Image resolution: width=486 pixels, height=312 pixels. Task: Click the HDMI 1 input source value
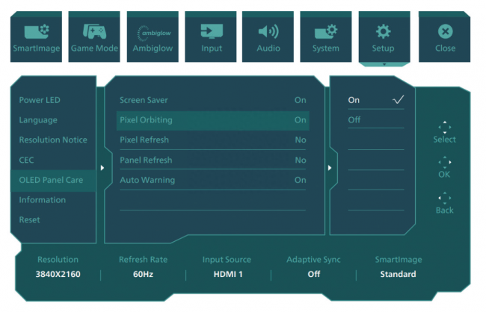click(228, 274)
